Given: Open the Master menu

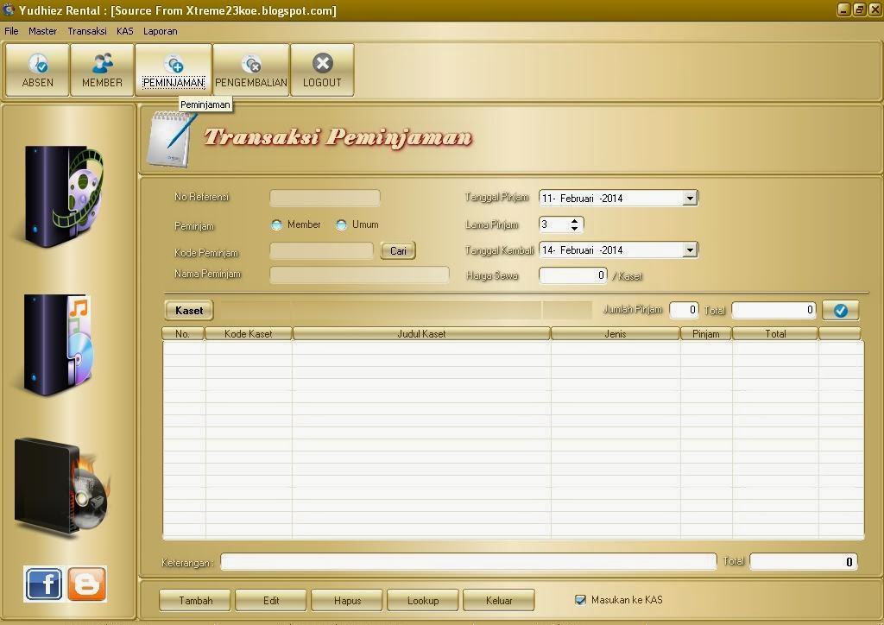Looking at the screenshot, I should [43, 31].
